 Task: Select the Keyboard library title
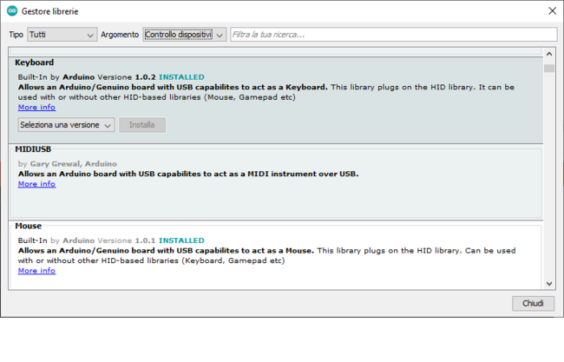(34, 63)
